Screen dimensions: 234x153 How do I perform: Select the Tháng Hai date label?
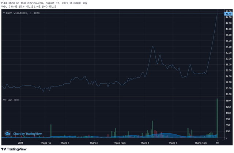click(46, 143)
